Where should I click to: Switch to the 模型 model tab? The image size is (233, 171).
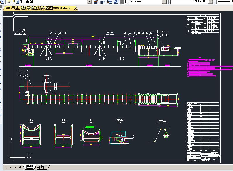[29, 167]
